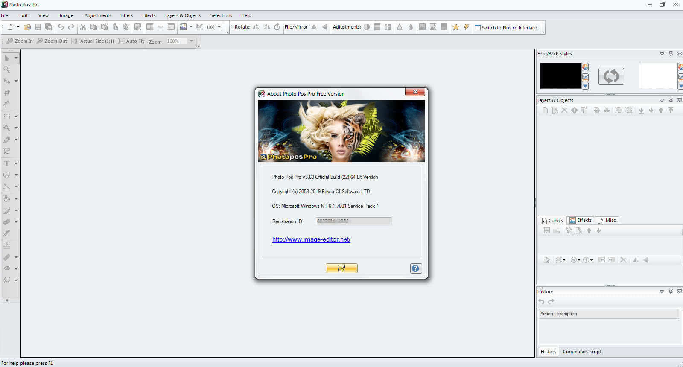Open the folder icon to load an image
The height and width of the screenshot is (367, 683).
pos(27,27)
